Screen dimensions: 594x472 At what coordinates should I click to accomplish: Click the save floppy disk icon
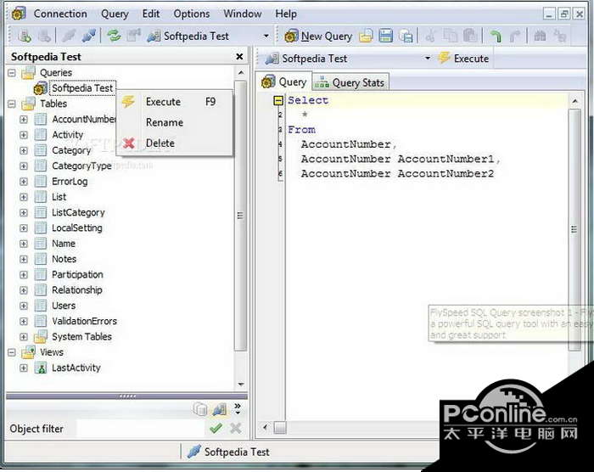pos(385,37)
